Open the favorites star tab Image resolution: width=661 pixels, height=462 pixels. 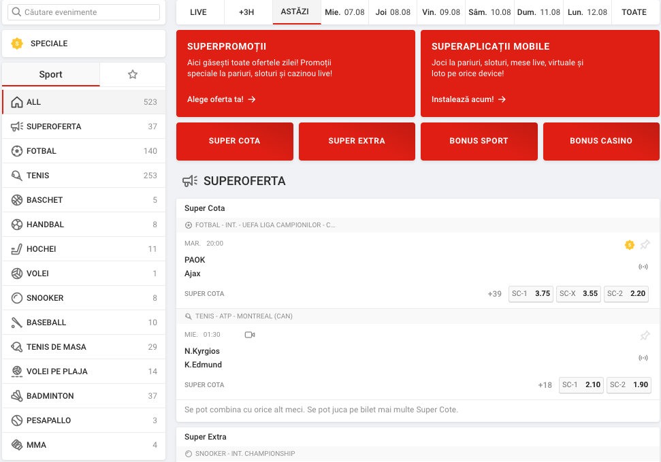[x=133, y=75]
